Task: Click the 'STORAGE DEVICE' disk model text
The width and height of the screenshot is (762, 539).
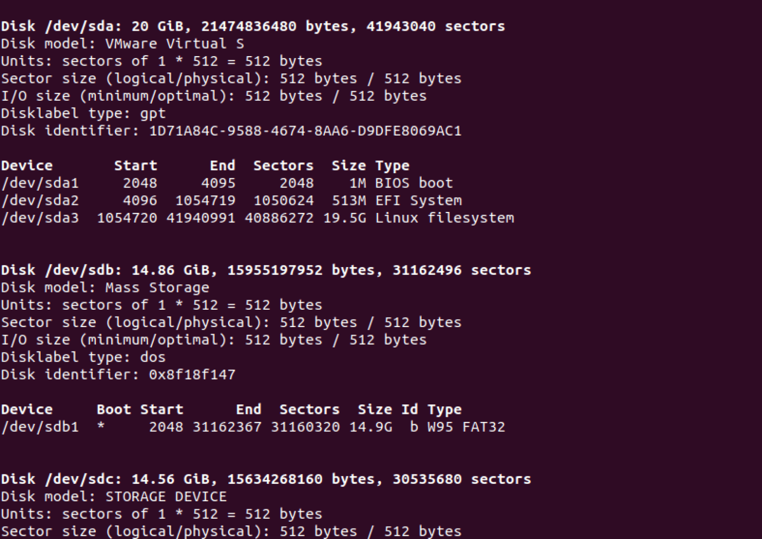Action: [x=166, y=497]
